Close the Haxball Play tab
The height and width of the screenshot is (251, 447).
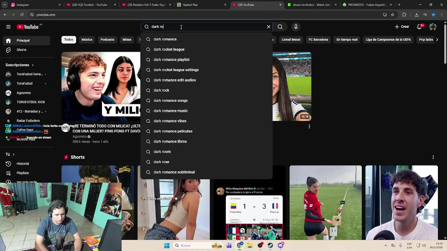pyautogui.click(x=225, y=5)
